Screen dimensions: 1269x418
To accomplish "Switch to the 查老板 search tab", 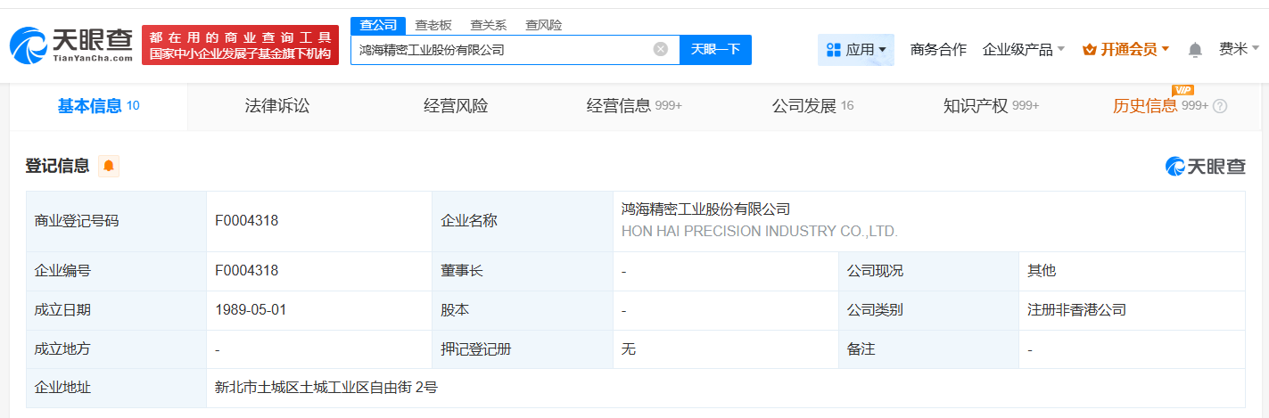I will pyautogui.click(x=433, y=26).
